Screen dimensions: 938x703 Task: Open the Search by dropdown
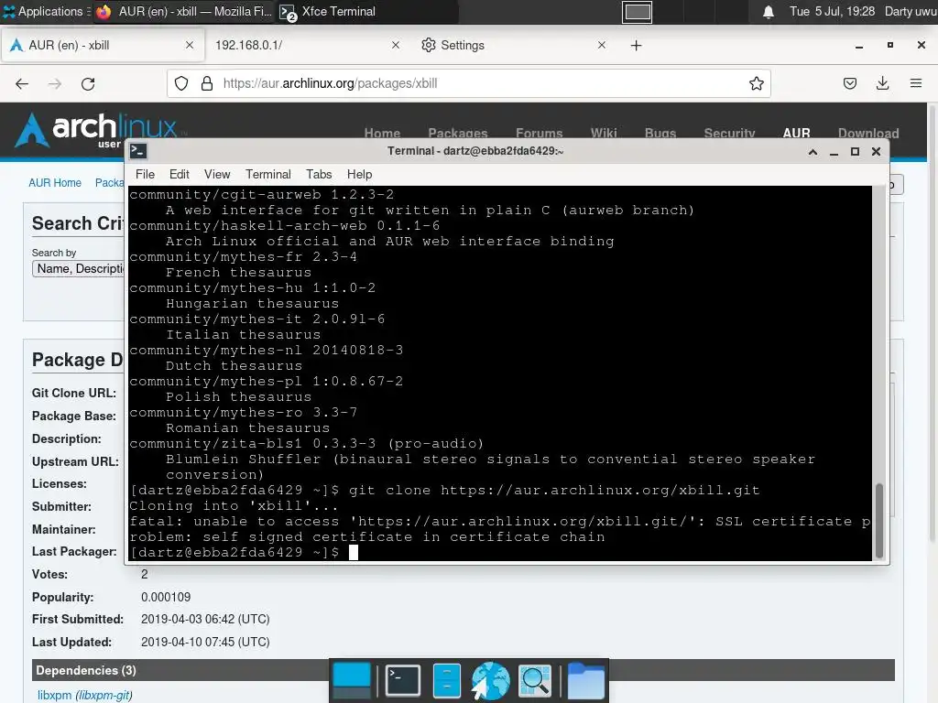click(x=79, y=269)
